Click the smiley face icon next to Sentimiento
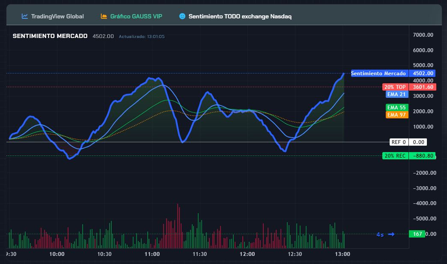447x264 pixels. (182, 16)
